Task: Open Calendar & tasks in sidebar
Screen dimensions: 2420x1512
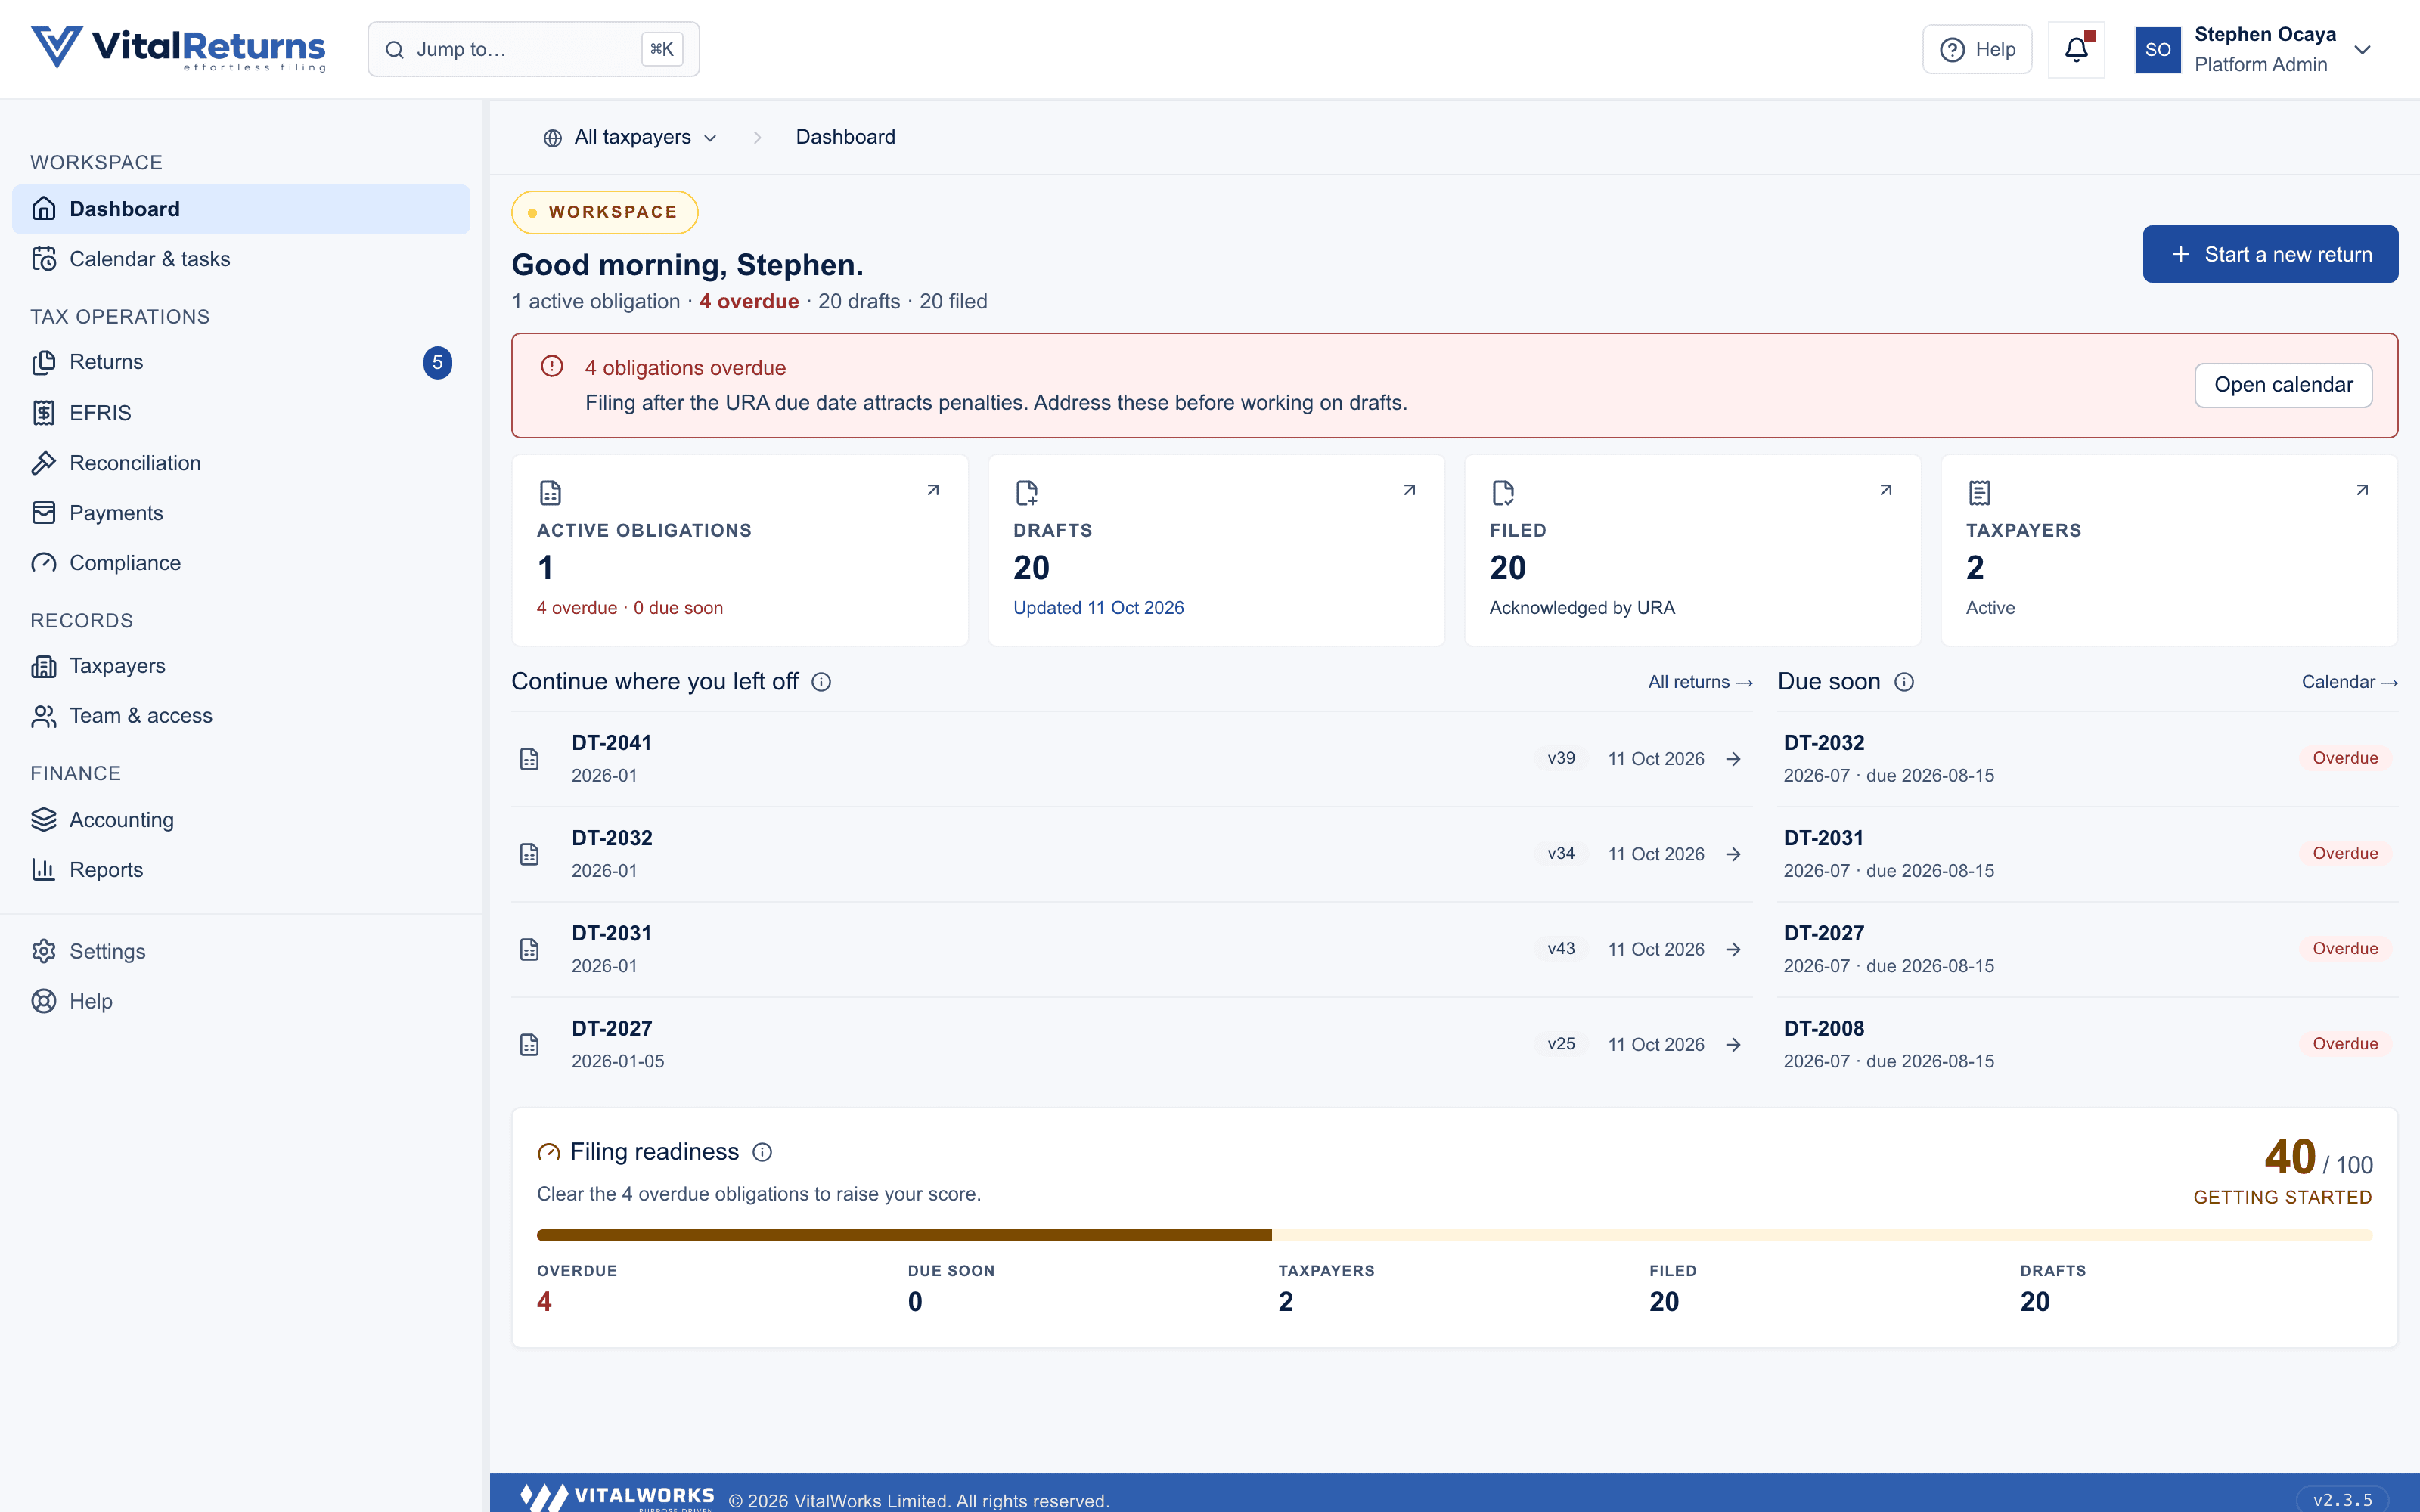Action: [x=241, y=259]
